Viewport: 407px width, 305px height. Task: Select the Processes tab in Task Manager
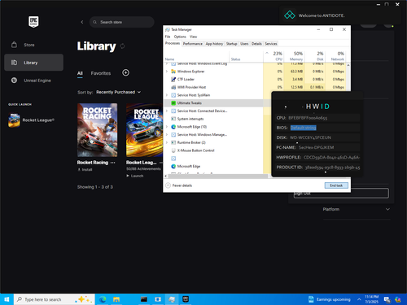(x=173, y=43)
